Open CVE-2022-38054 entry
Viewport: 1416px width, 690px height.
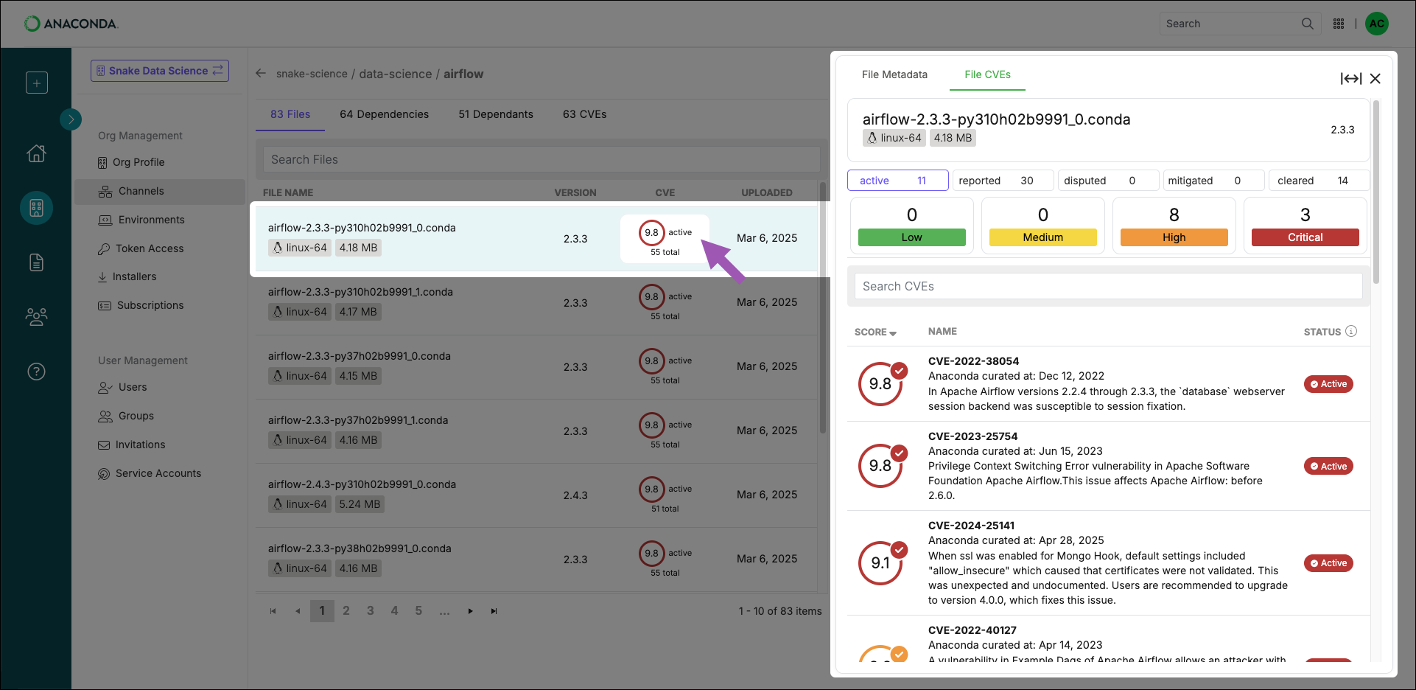pyautogui.click(x=1108, y=384)
